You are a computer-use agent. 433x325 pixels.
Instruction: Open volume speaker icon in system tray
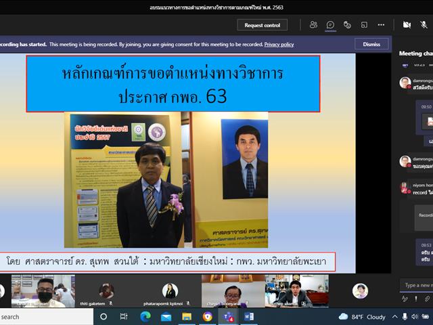[415, 317]
